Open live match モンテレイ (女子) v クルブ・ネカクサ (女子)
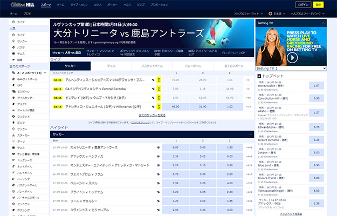The image size is (337, 216). pos(95,98)
